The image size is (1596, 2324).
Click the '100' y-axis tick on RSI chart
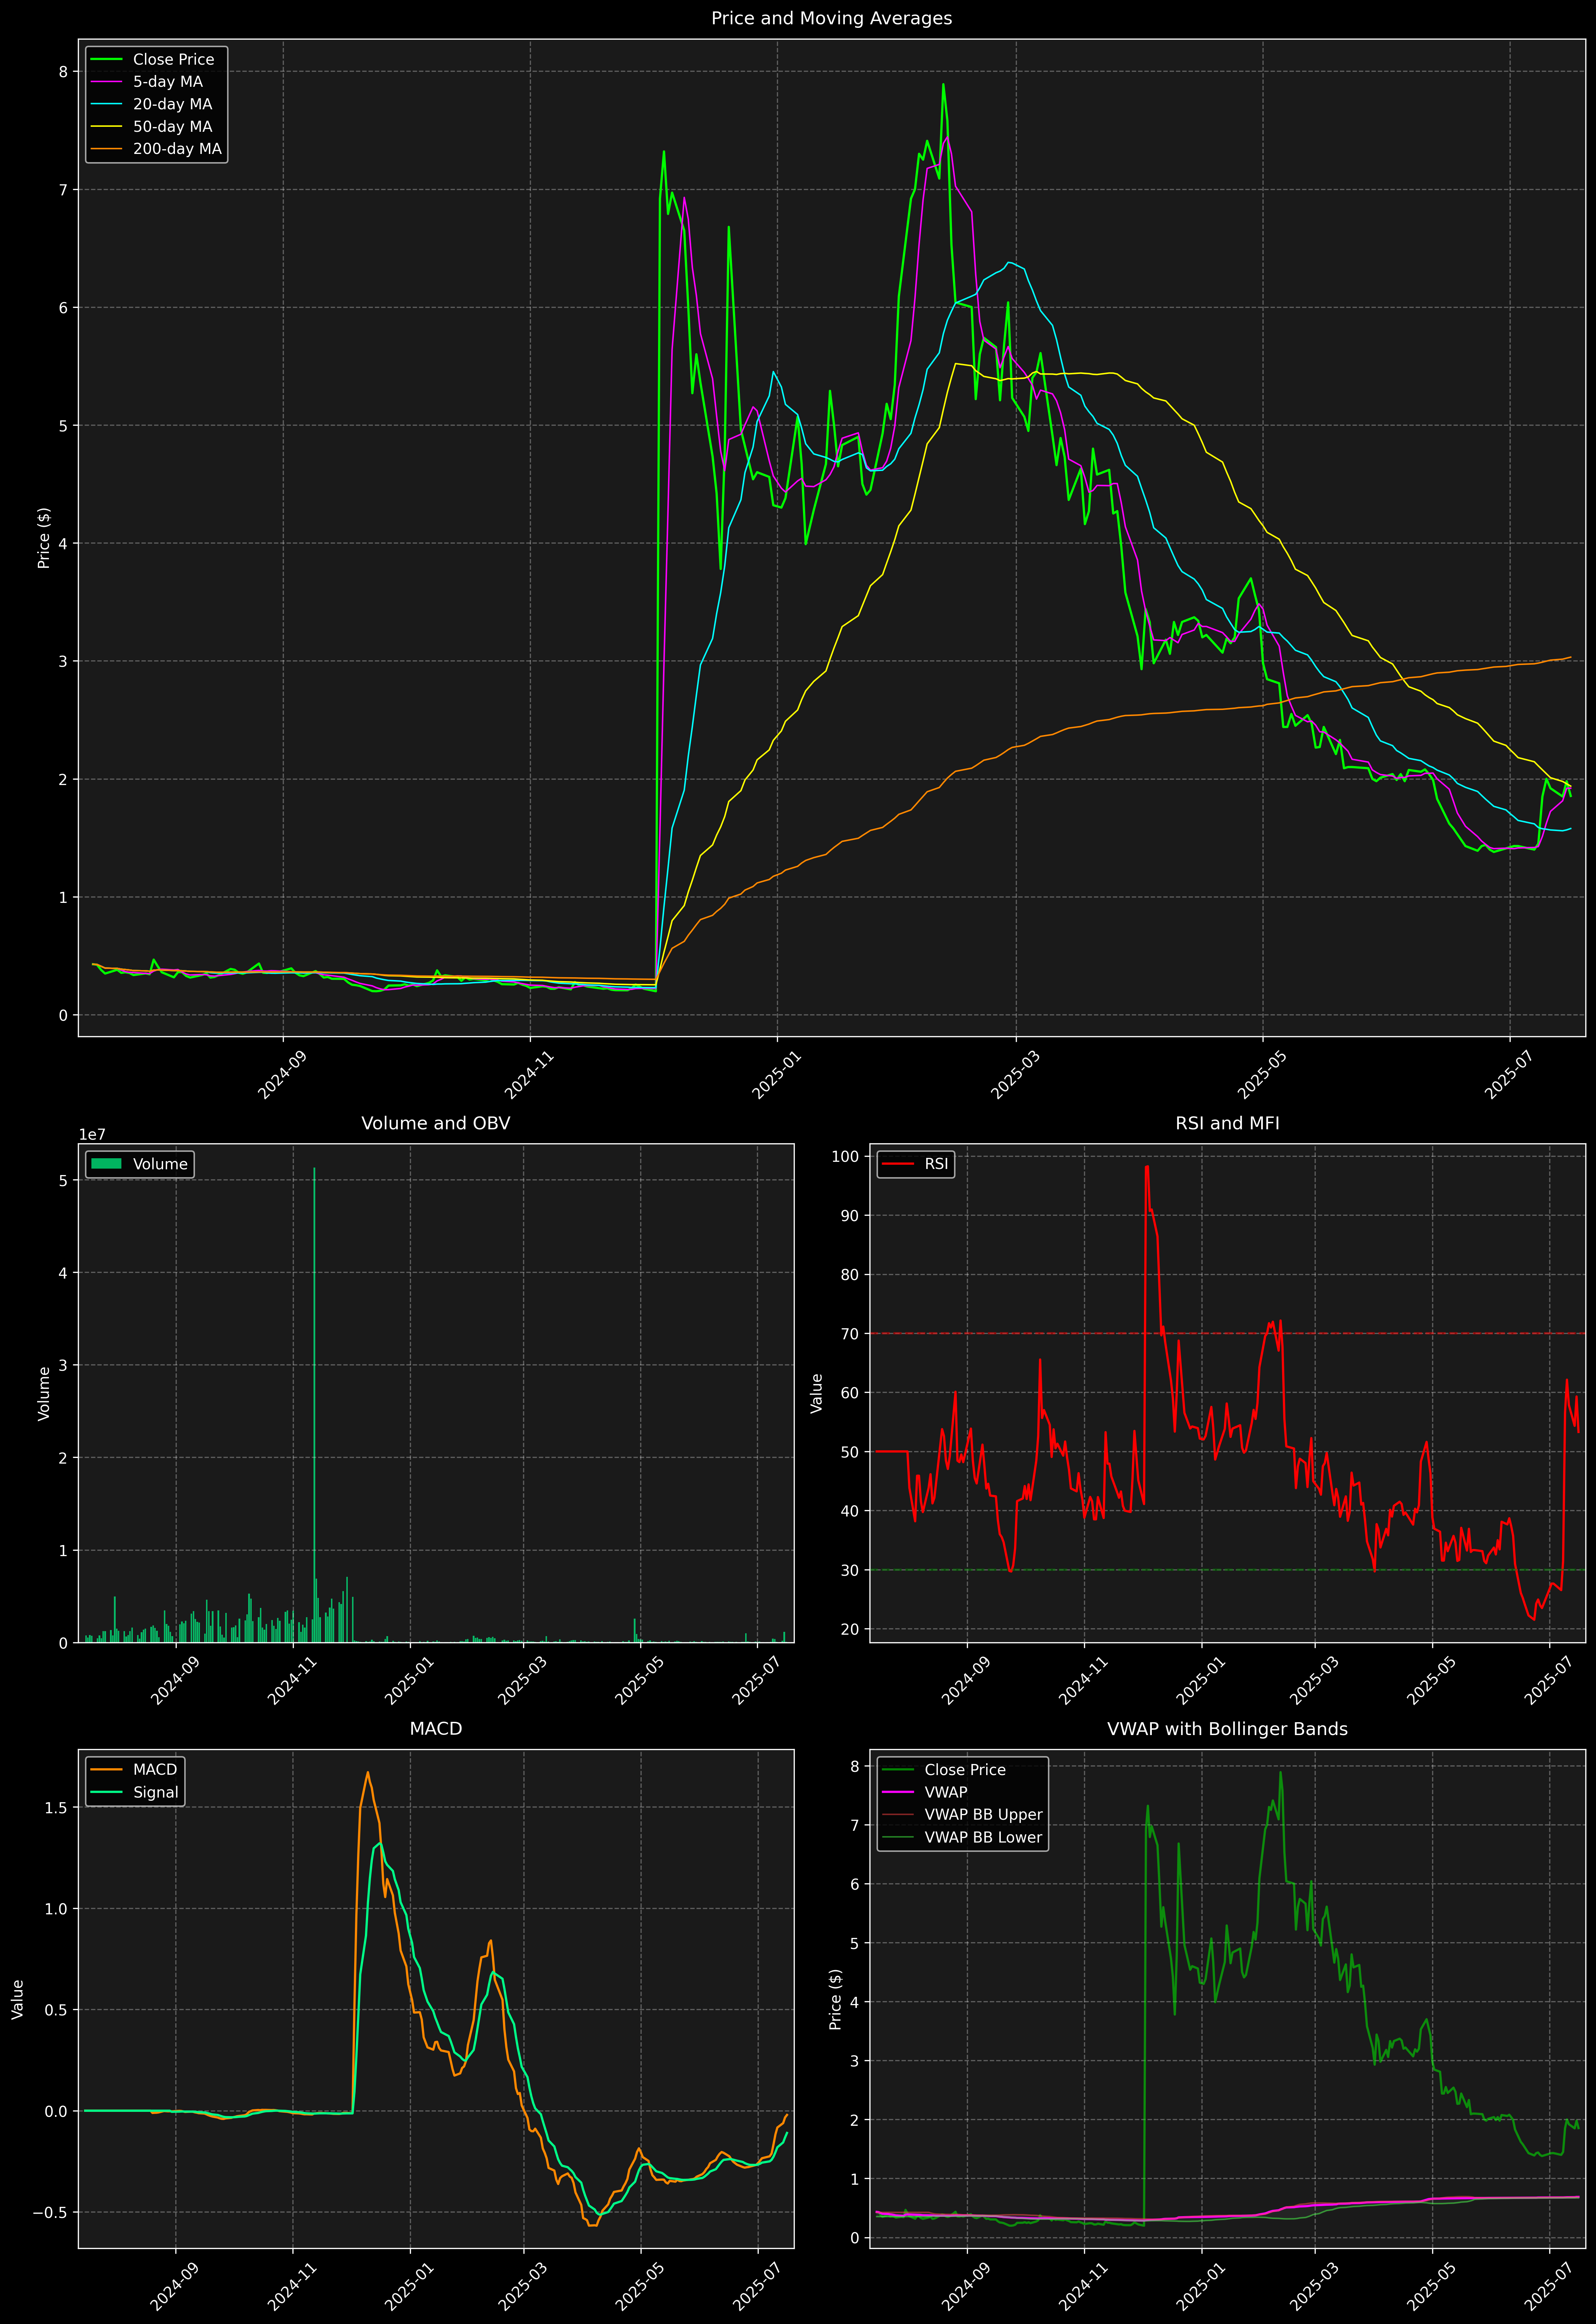click(845, 1156)
